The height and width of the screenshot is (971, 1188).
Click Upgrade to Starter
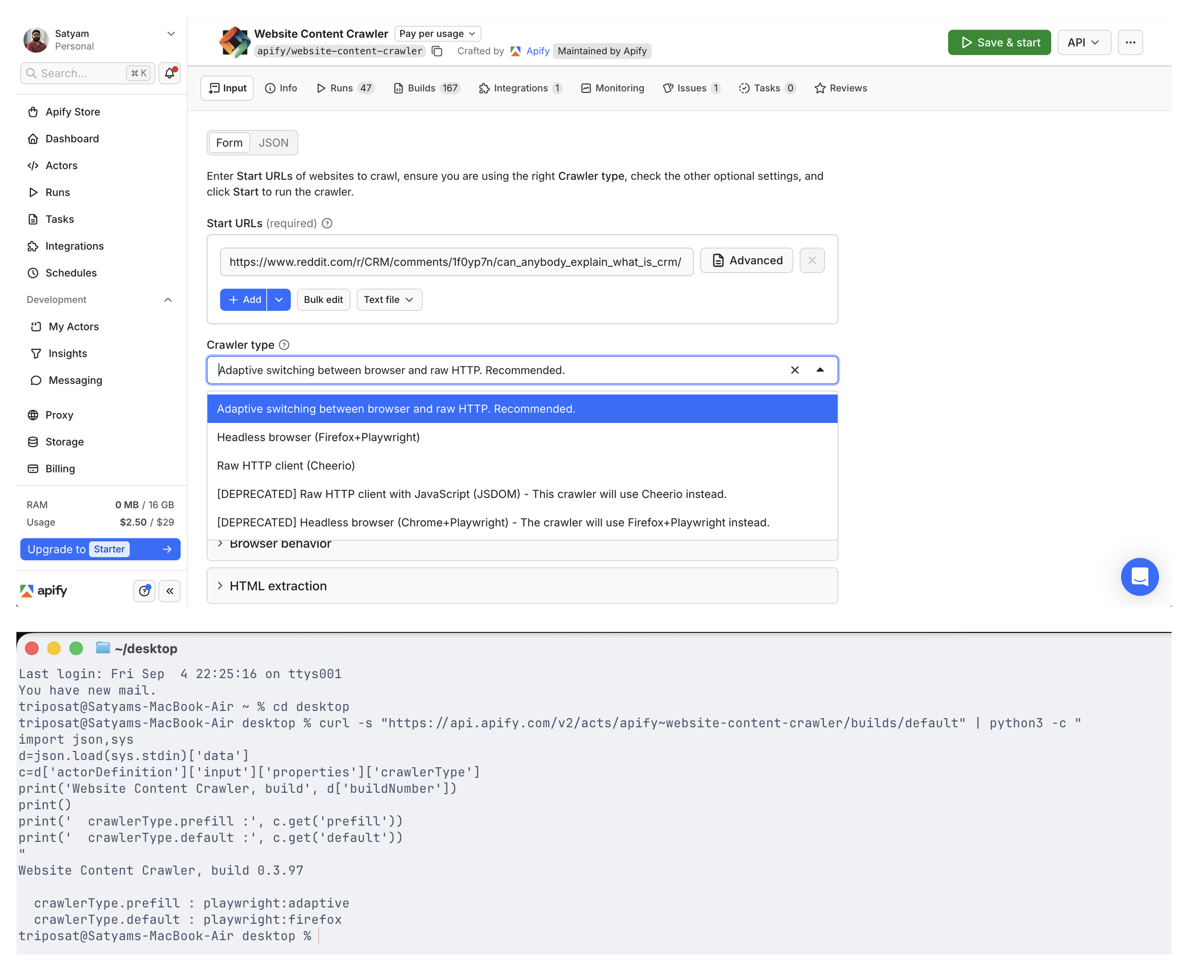tap(100, 549)
